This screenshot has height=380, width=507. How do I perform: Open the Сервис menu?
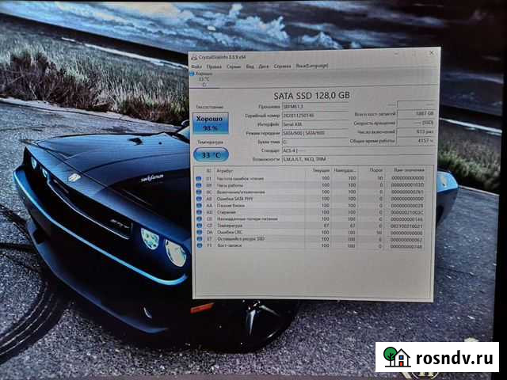(x=232, y=66)
